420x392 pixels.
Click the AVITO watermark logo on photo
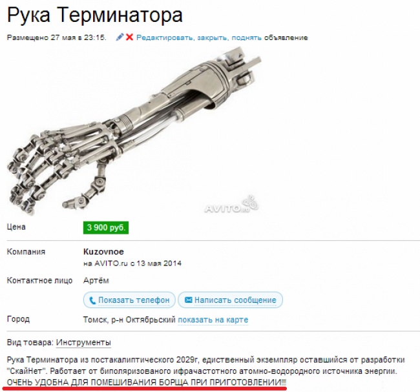pyautogui.click(x=231, y=205)
